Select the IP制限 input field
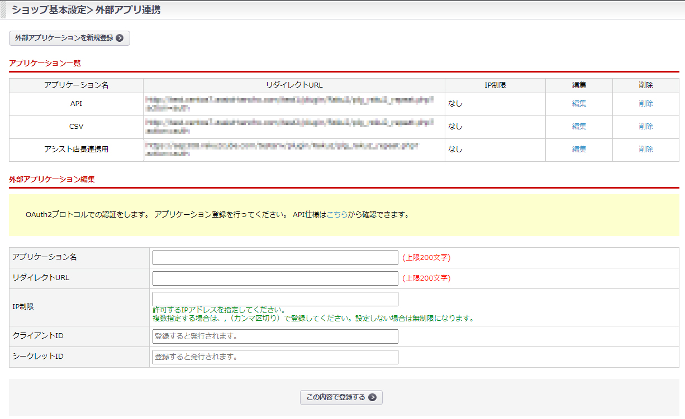 click(275, 299)
